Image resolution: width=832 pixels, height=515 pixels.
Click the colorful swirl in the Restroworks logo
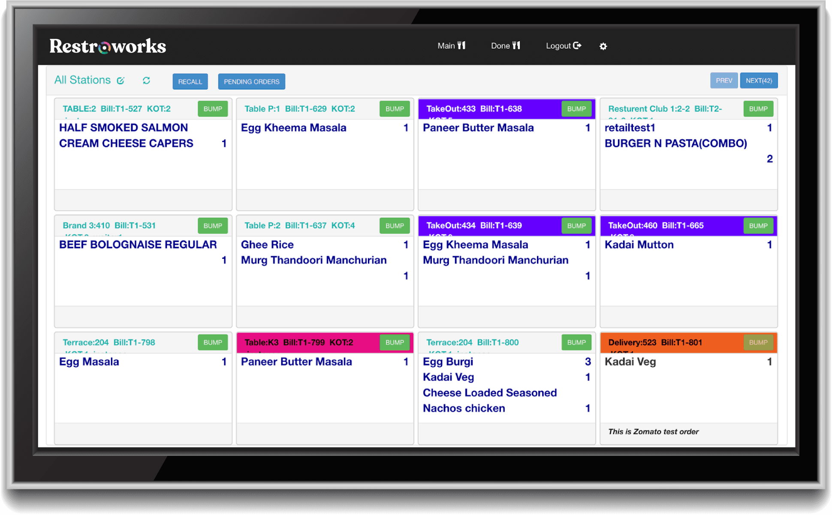[104, 48]
